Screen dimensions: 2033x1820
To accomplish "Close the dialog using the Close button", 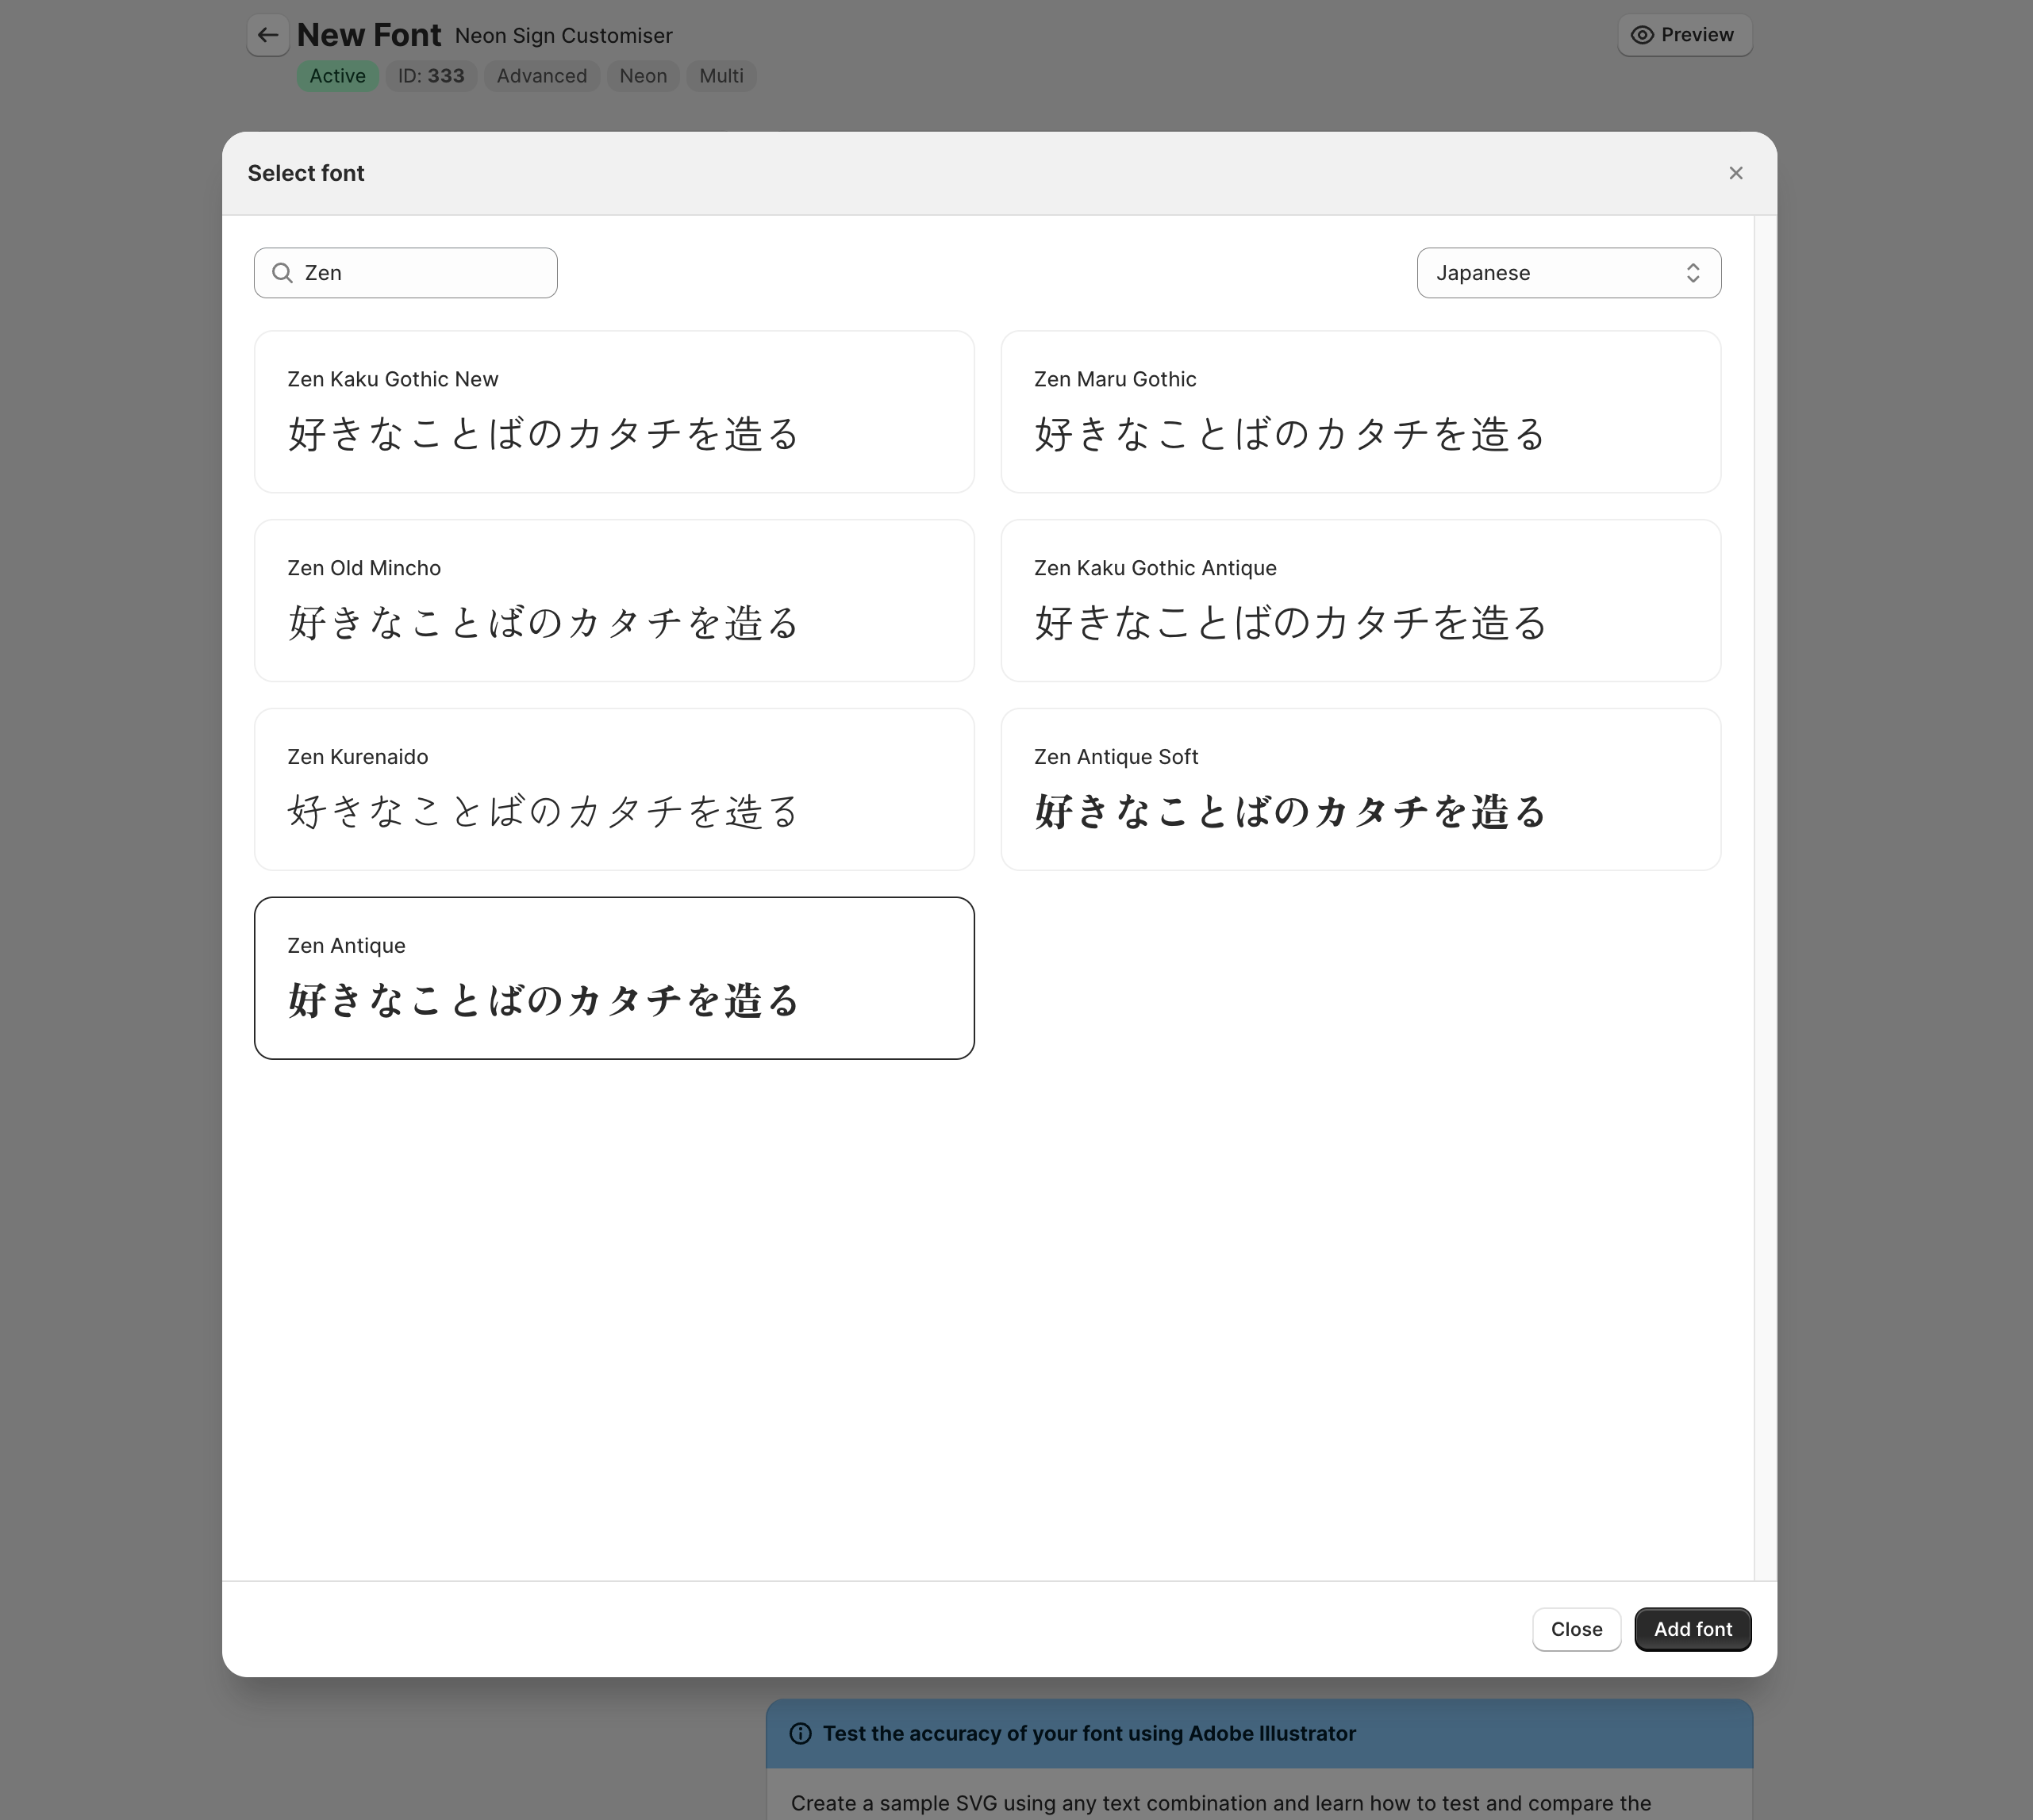I will 1576,1629.
